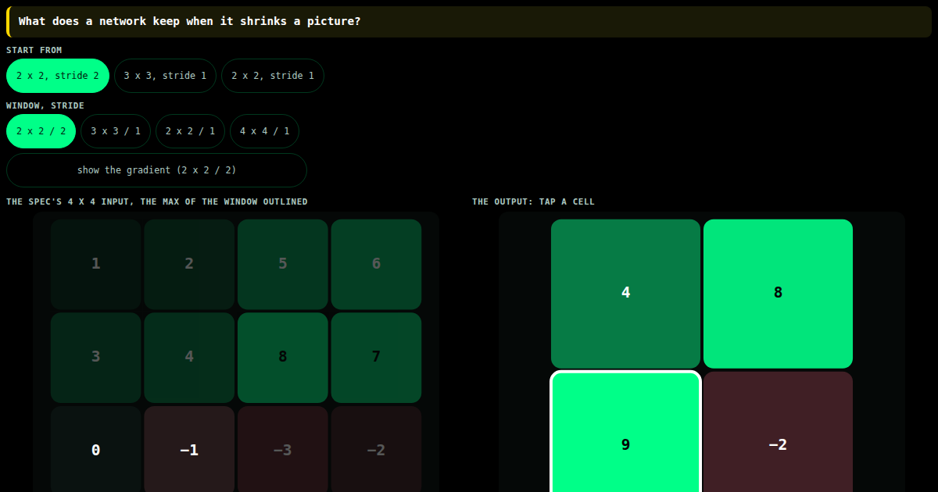Click the input grid cell containing 0
The width and height of the screenshot is (938, 492).
tap(96, 449)
